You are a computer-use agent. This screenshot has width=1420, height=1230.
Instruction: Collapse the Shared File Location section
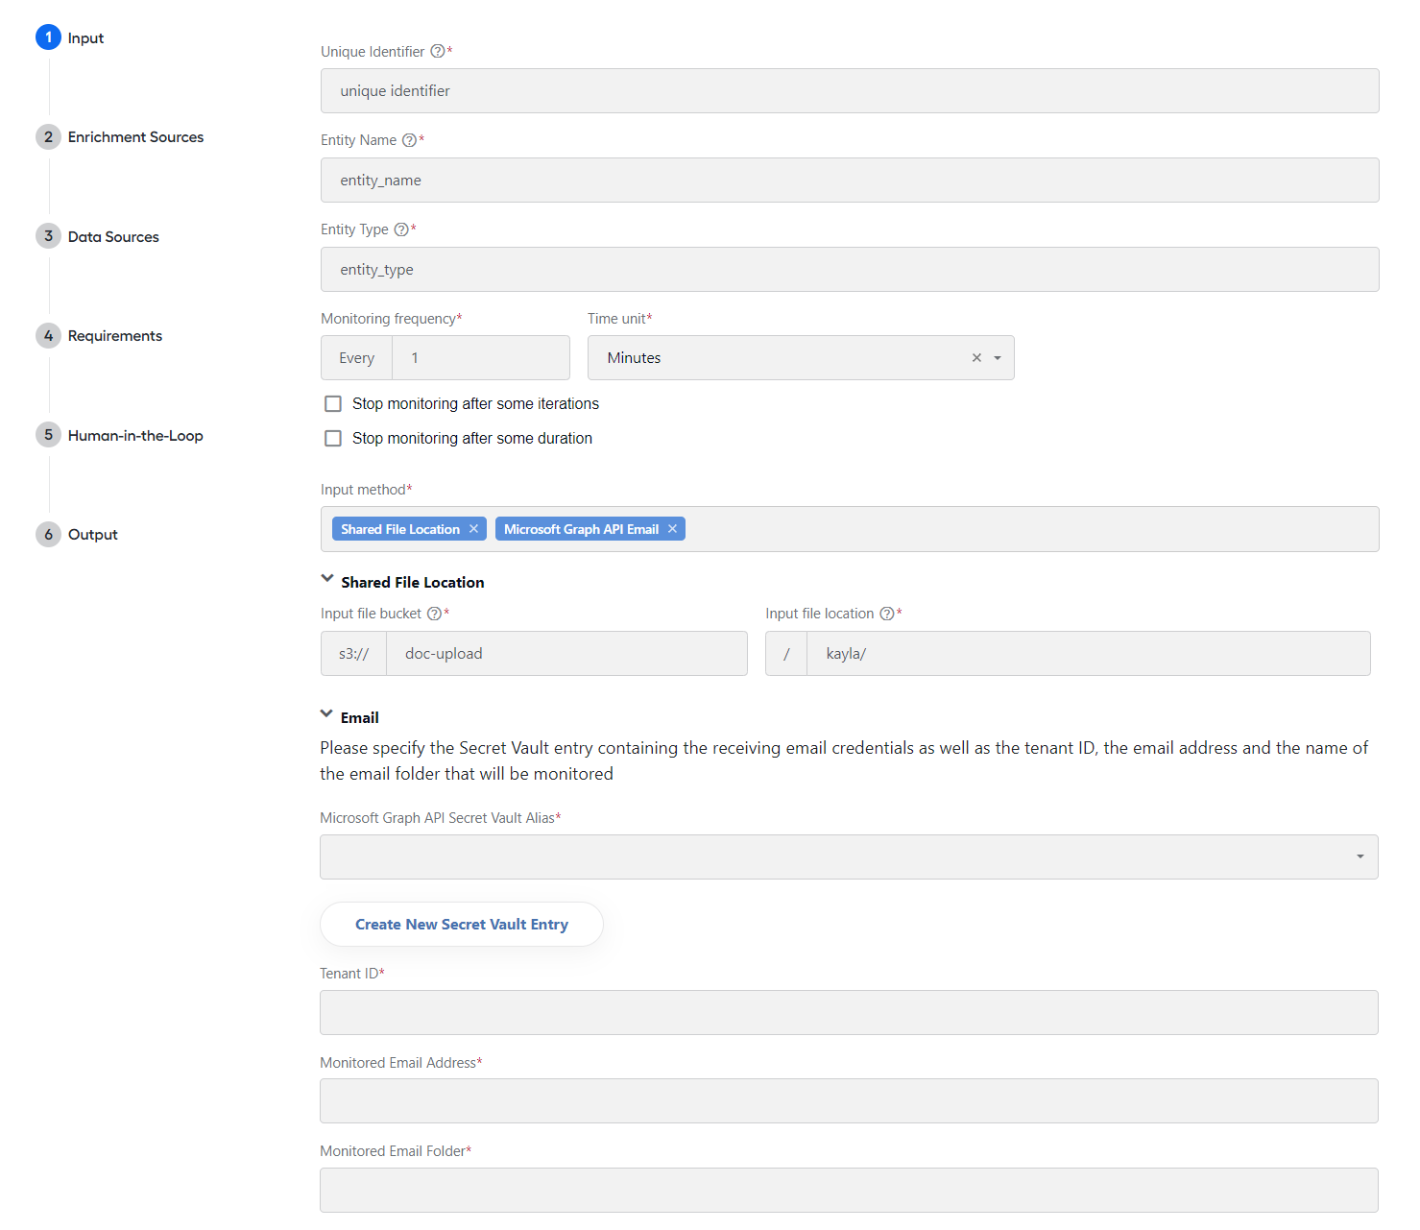point(327,579)
